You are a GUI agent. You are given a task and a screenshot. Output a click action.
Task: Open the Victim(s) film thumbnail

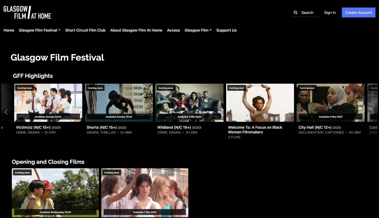click(x=48, y=103)
